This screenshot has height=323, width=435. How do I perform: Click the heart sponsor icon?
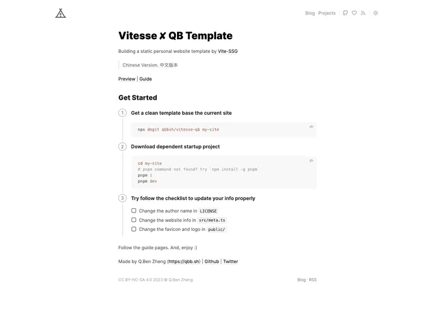(x=354, y=13)
